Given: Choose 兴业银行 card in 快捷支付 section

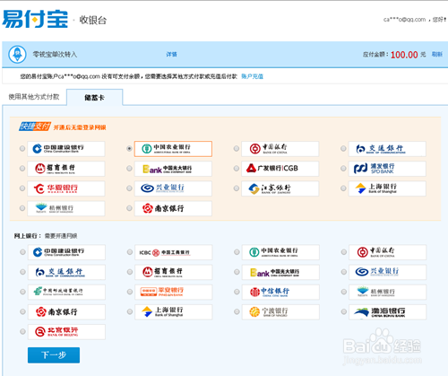Looking at the screenshot, I should (x=173, y=188).
